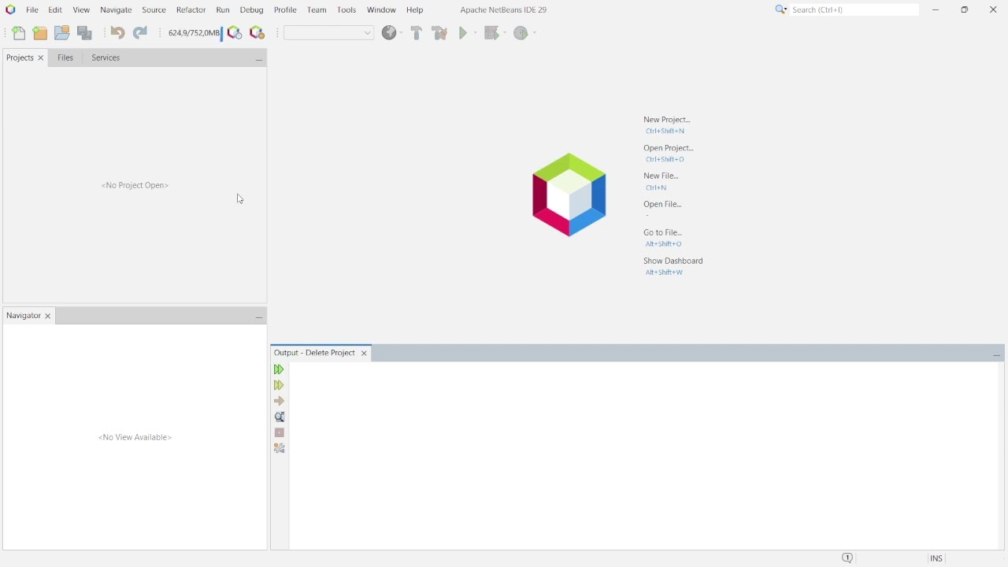This screenshot has height=567, width=1008.
Task: Open the Debug menu
Action: pyautogui.click(x=252, y=10)
